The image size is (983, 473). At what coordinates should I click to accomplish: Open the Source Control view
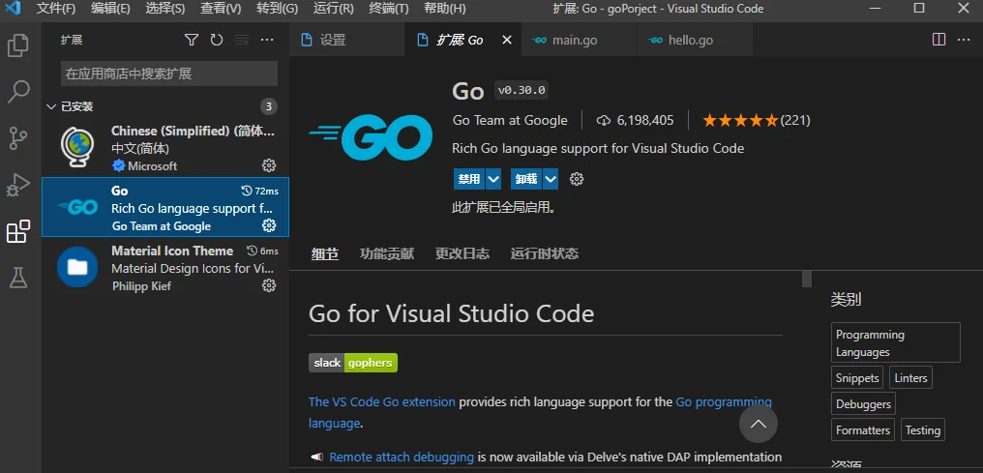pos(17,137)
